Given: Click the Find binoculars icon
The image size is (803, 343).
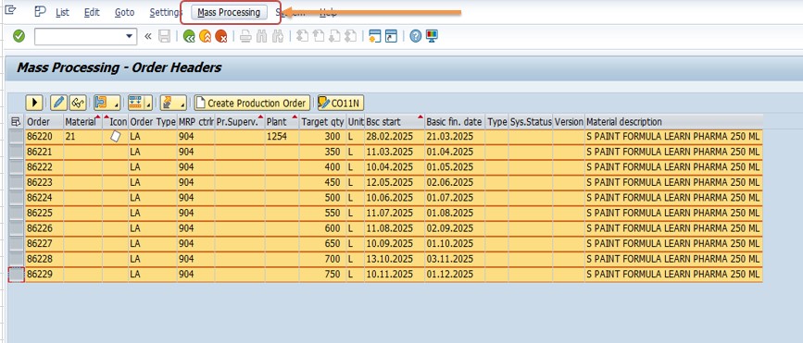Looking at the screenshot, I should point(262,36).
